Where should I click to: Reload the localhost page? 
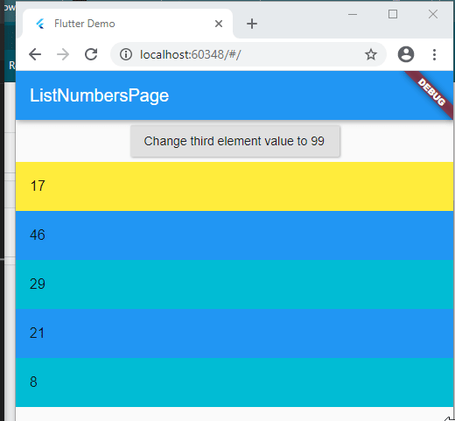point(91,54)
